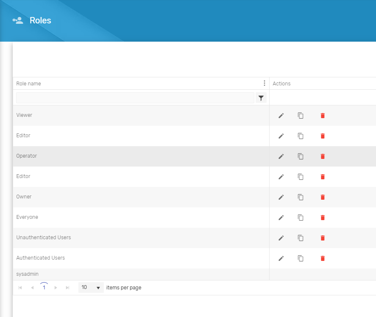The height and width of the screenshot is (317, 376).
Task: Open Role name column options menu
Action: coord(264,83)
